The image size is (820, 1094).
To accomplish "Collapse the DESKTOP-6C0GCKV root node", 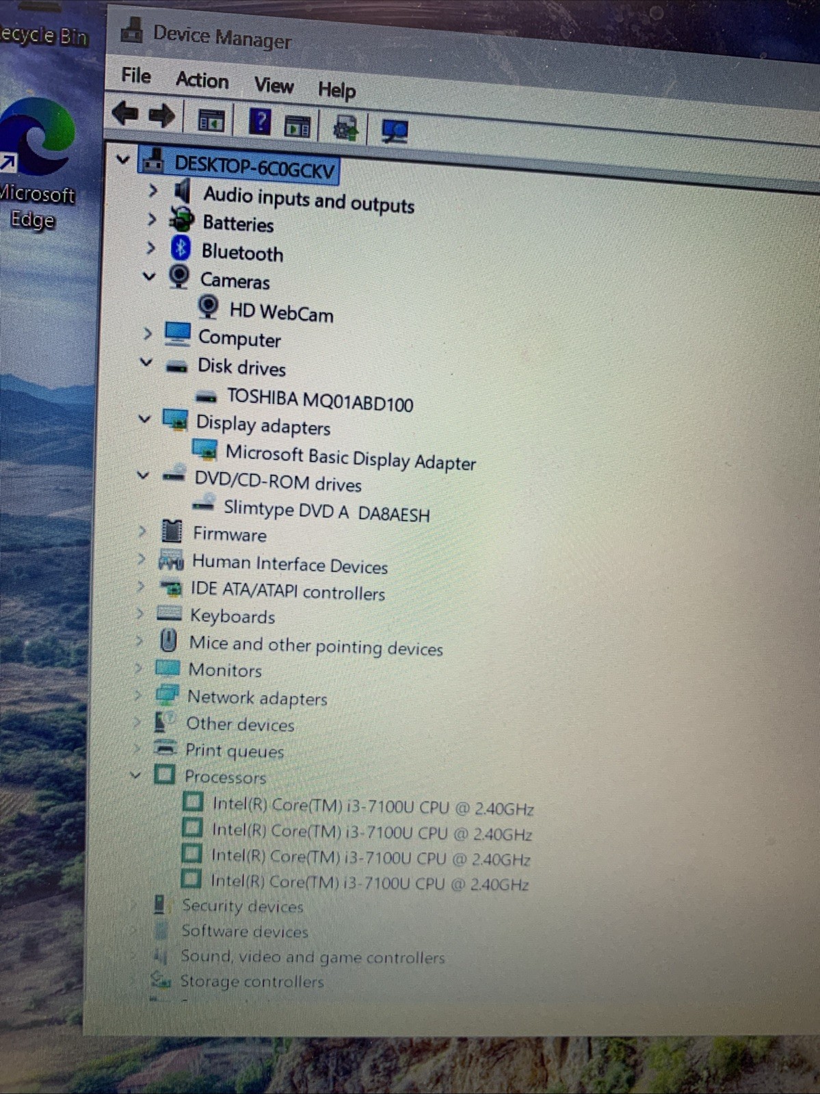I will click(x=123, y=160).
